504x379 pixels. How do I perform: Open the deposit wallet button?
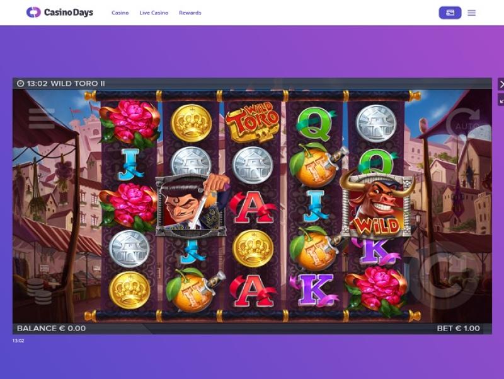[450, 13]
